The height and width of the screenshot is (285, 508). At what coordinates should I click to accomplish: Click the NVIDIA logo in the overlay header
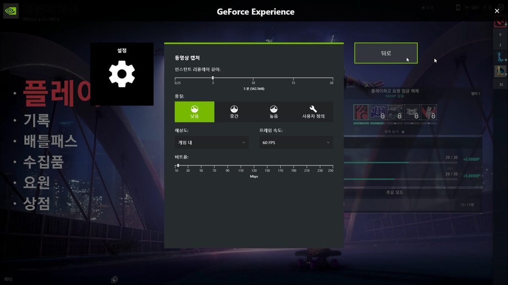pos(11,11)
